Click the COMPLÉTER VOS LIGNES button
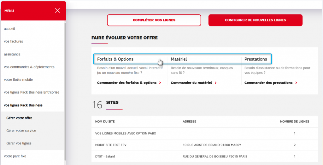 [154, 20]
